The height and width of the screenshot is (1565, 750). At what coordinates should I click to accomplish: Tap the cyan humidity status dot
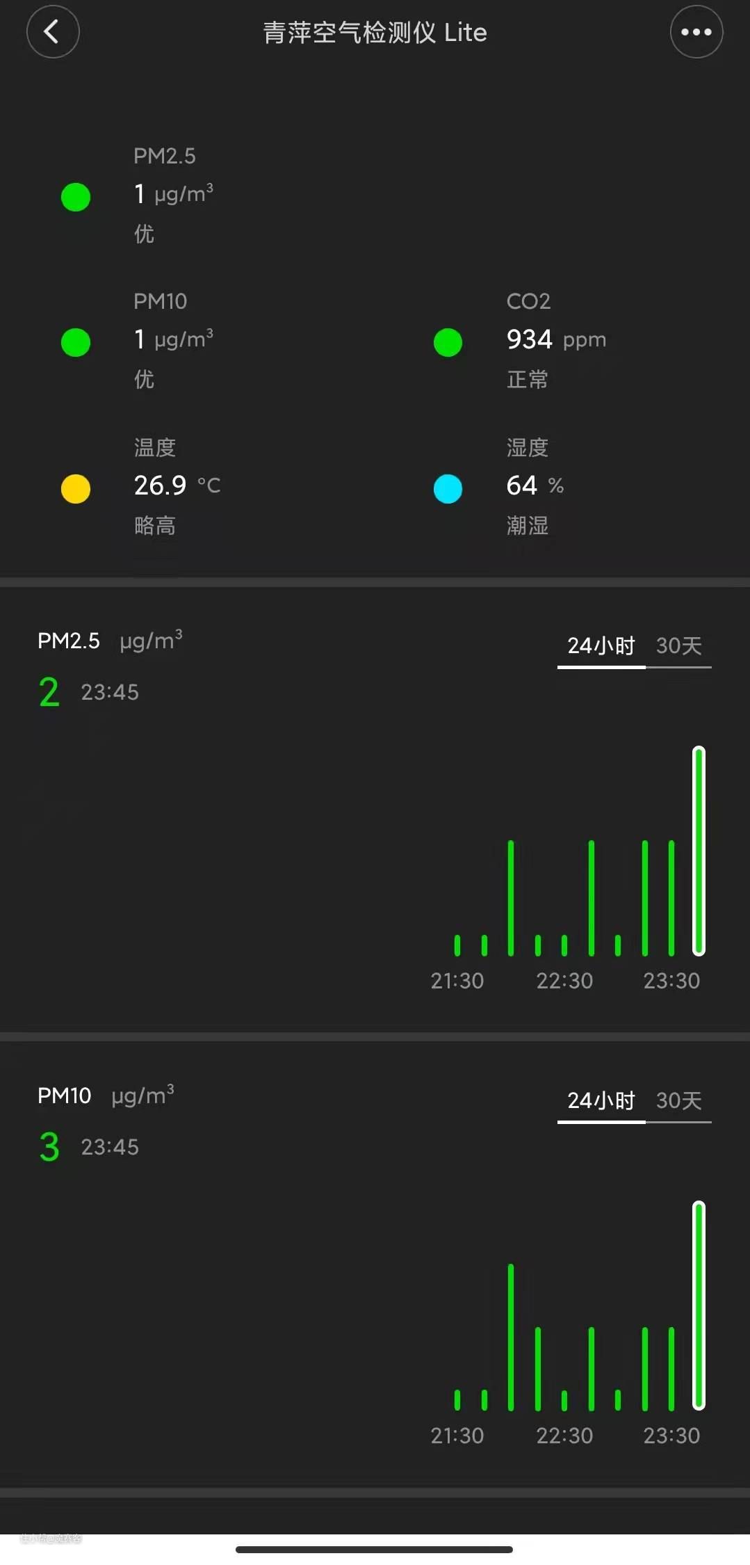[x=448, y=488]
